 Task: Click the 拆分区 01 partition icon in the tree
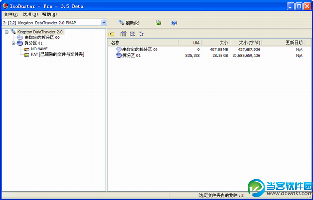click(20, 43)
